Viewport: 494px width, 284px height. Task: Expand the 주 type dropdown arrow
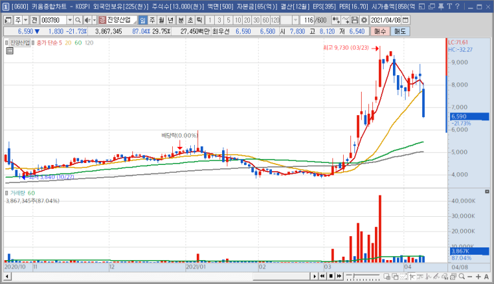pyautogui.click(x=26, y=20)
